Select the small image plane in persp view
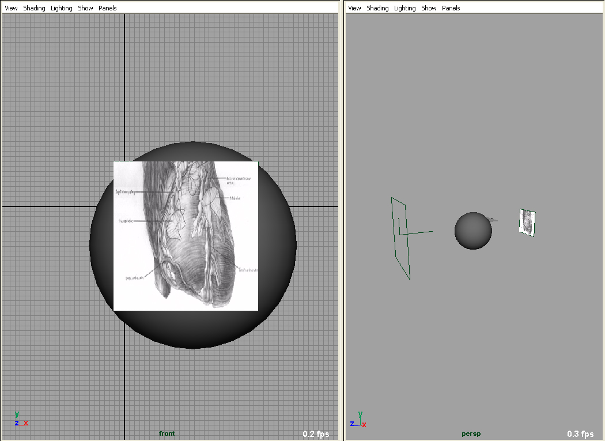 click(x=527, y=223)
